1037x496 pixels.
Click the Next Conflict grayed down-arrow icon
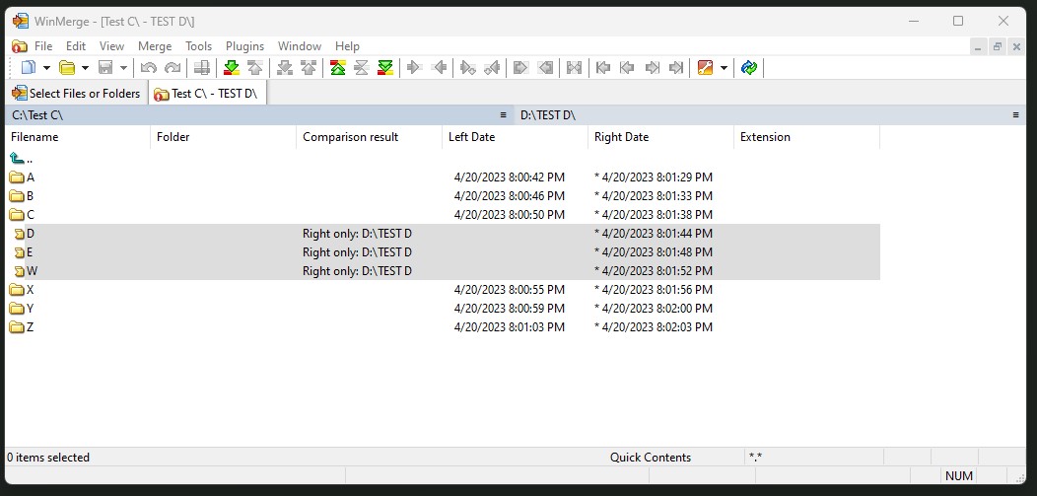284,67
